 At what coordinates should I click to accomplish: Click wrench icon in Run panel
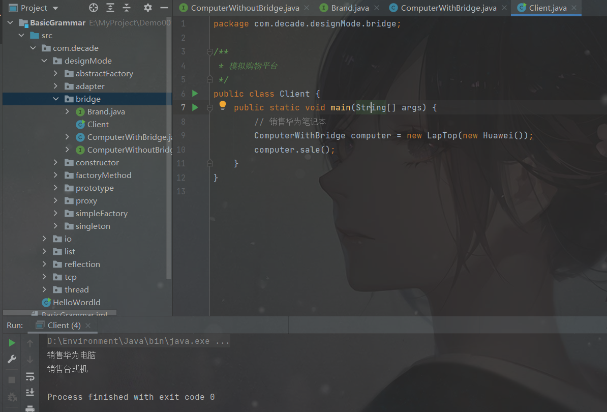pos(12,359)
